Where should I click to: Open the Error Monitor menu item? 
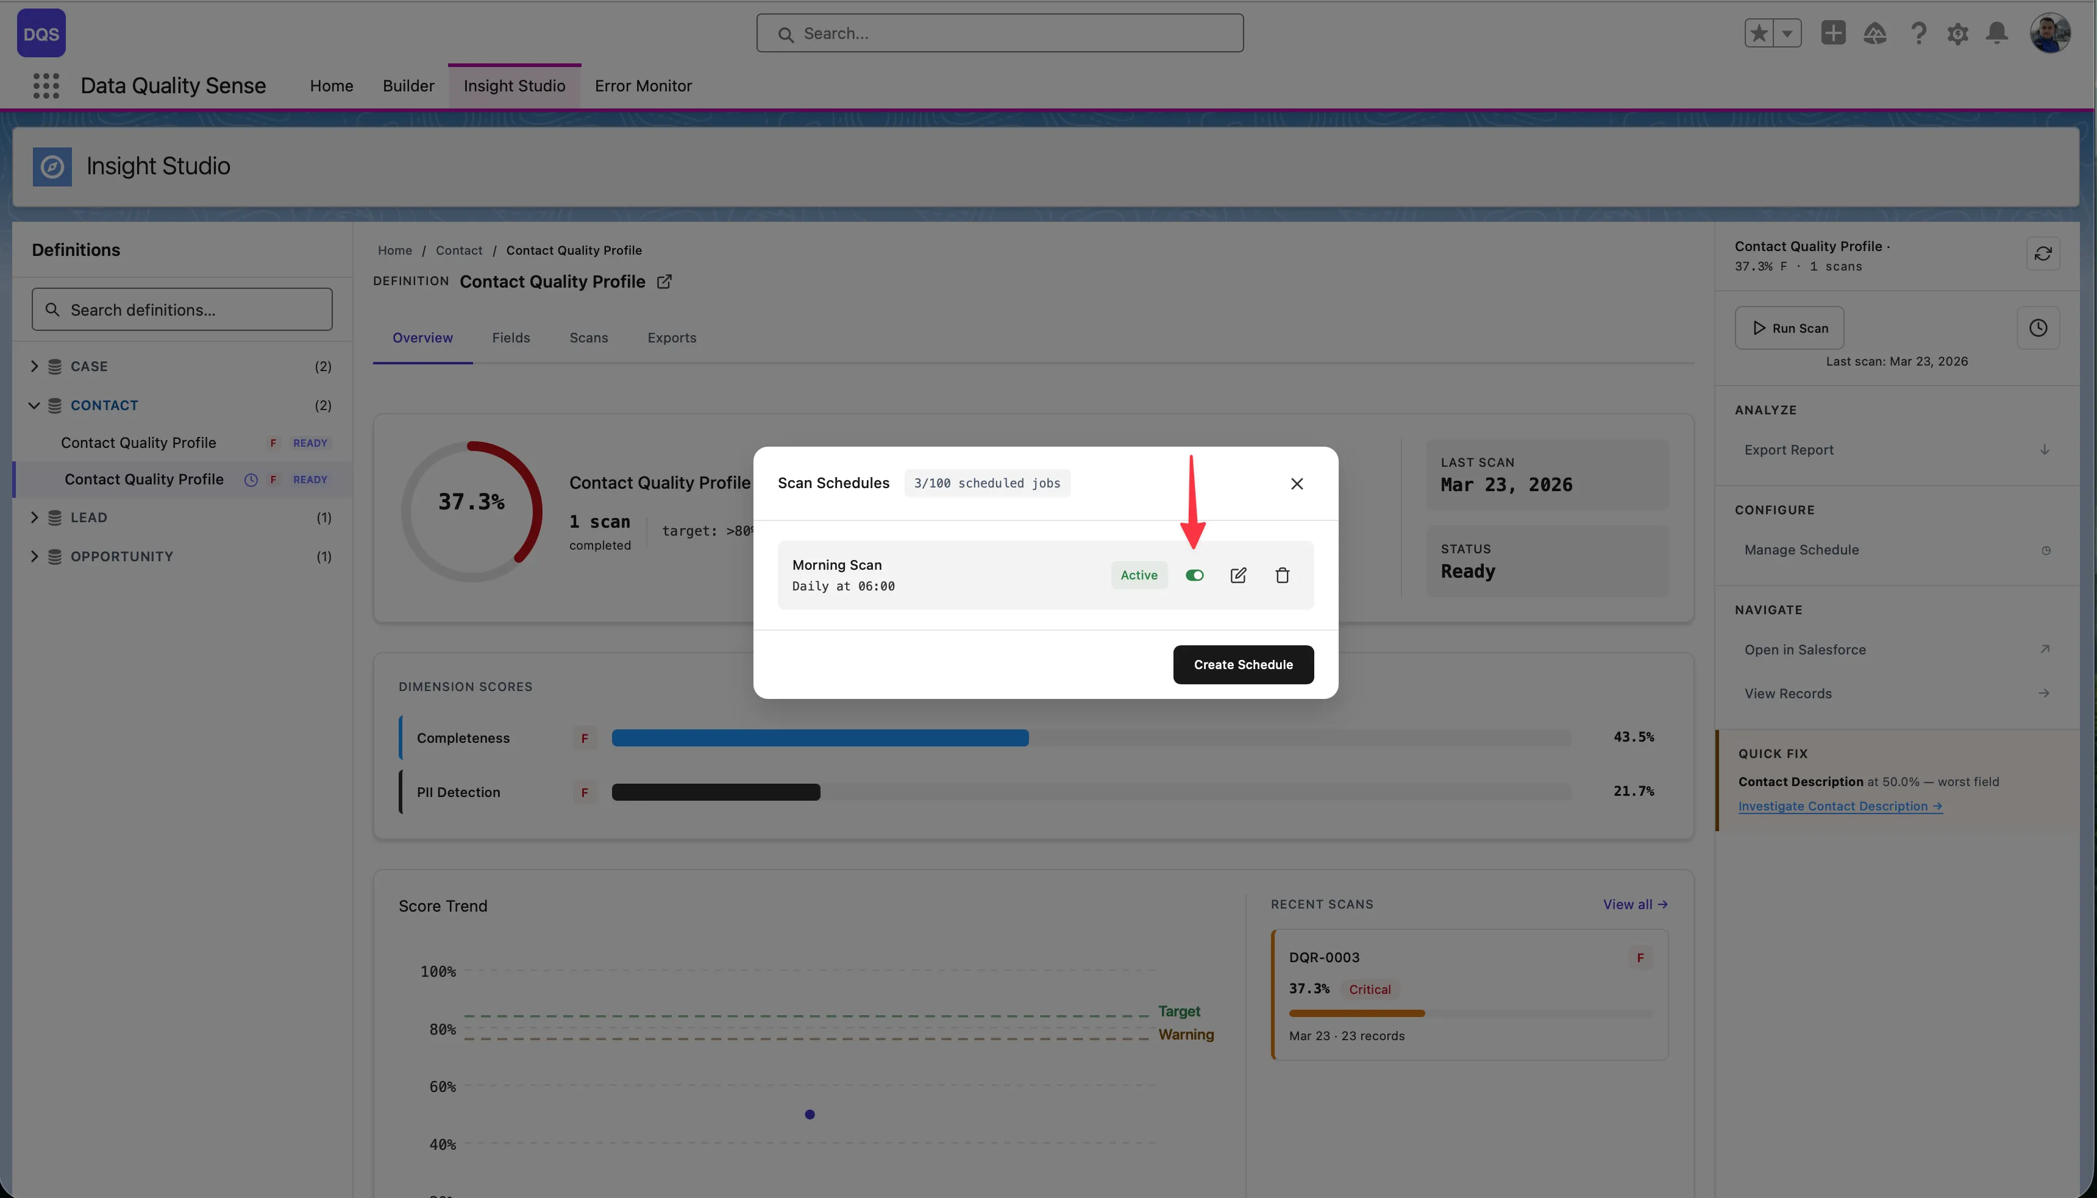[644, 85]
